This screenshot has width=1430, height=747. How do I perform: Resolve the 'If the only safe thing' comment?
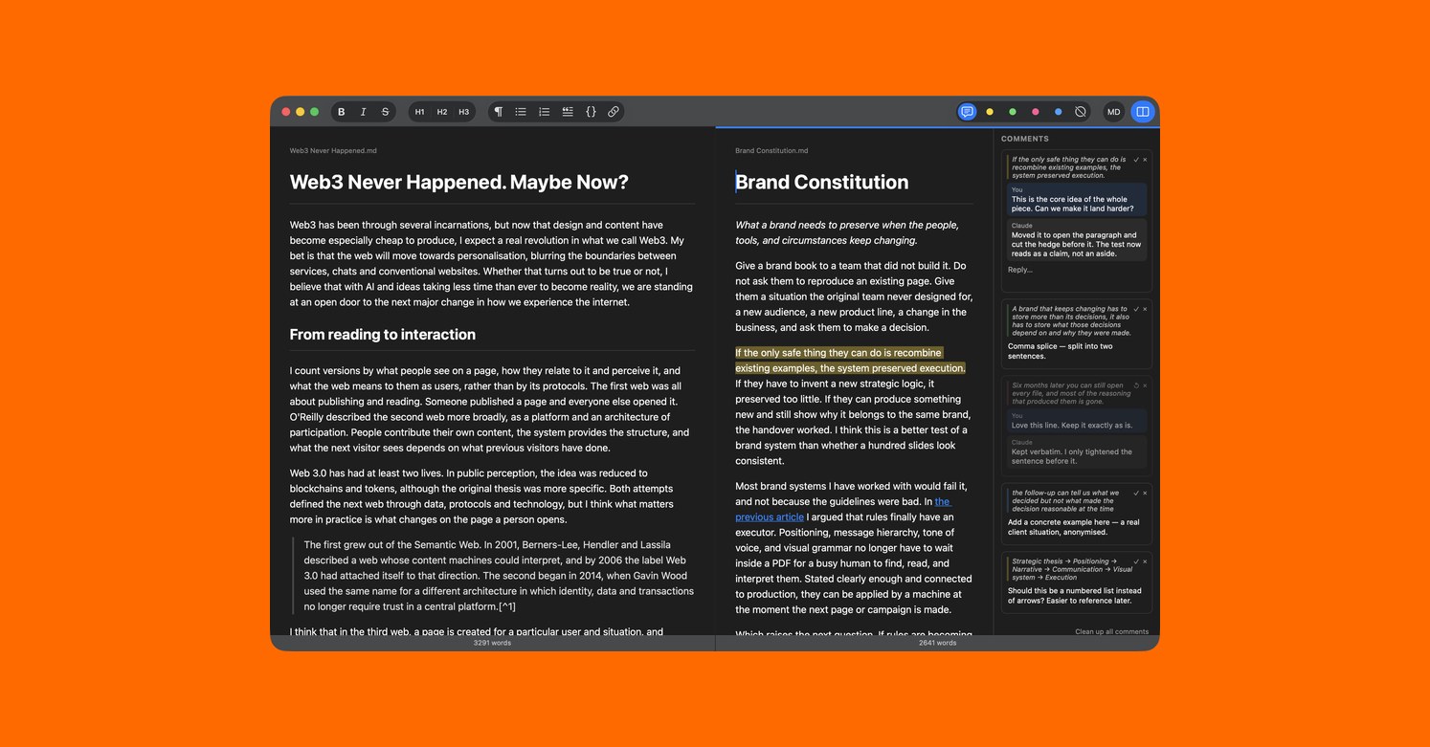[1136, 160]
